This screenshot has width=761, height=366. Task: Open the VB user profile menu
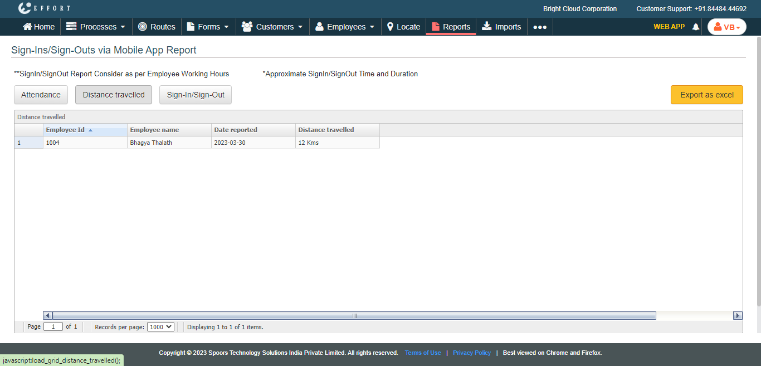tap(726, 27)
